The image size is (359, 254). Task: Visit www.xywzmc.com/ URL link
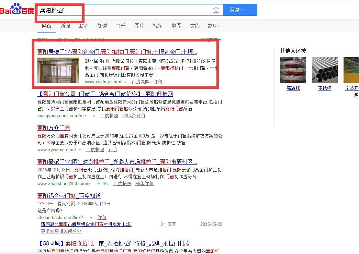pos(57,150)
